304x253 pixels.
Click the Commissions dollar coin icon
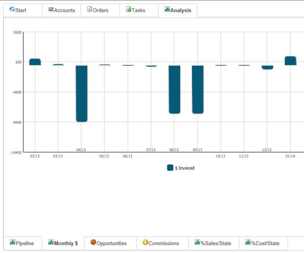pyautogui.click(x=145, y=242)
